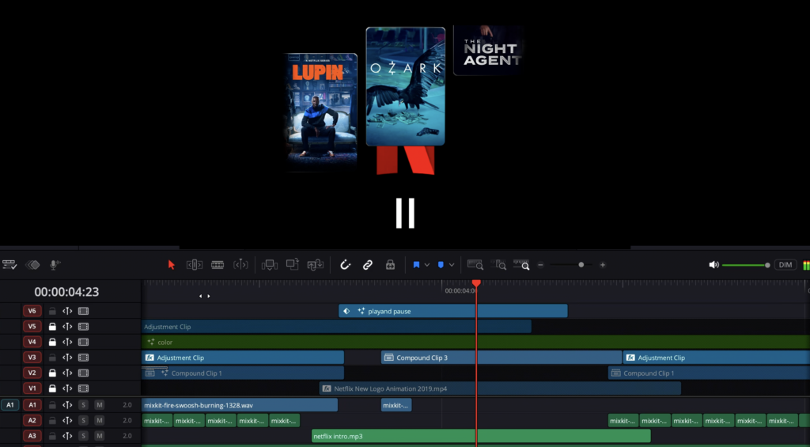The width and height of the screenshot is (810, 447).
Task: Click the playhead on the timeline ruler
Action: tap(476, 283)
